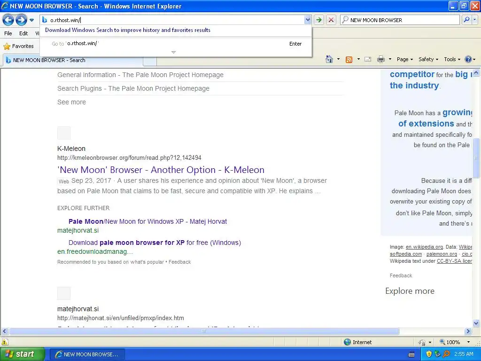Open the Tools menu
The height and width of the screenshot is (361, 481).
point(452,59)
